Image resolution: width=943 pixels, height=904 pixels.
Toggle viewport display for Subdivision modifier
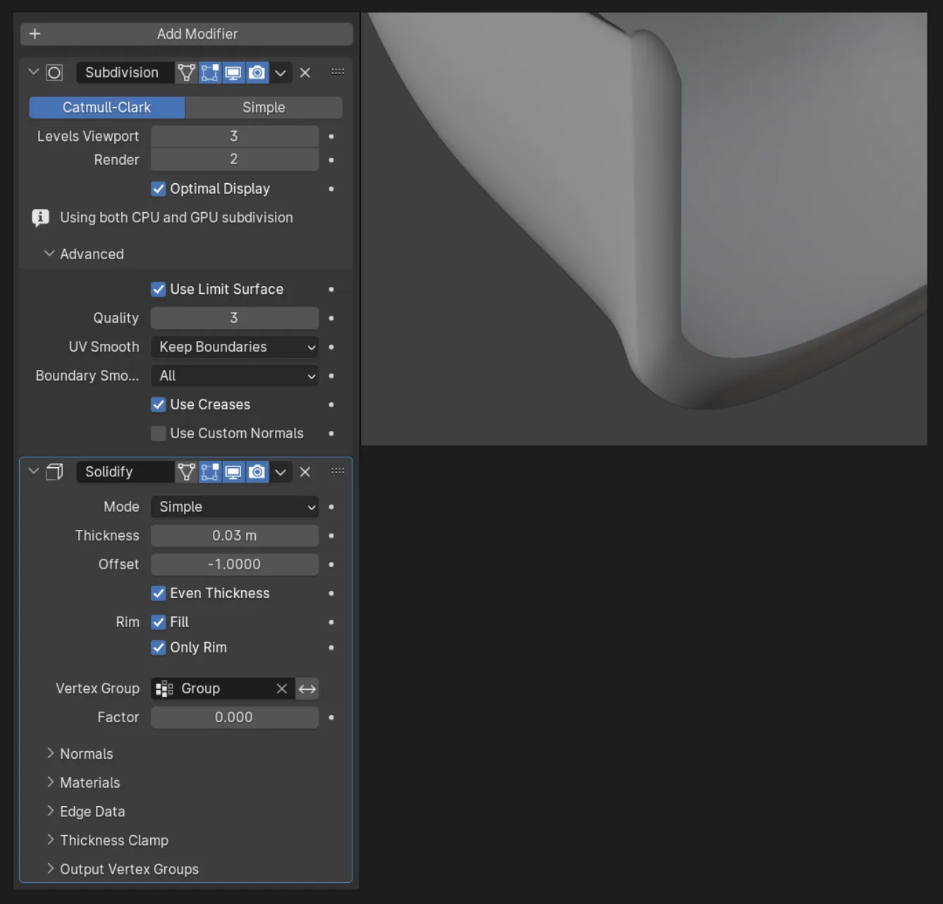(x=233, y=73)
